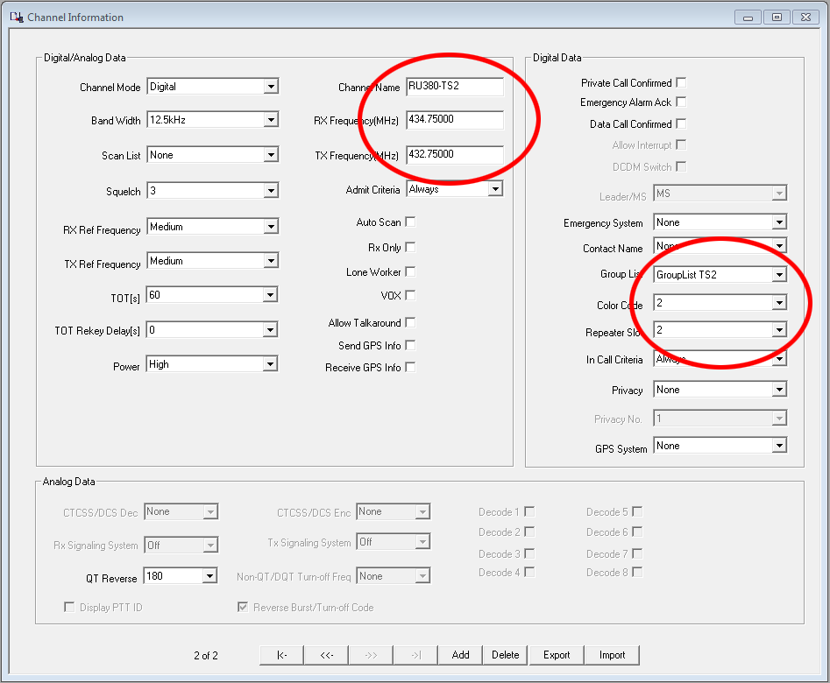Click the RX Frequency input field
Viewport: 830px width, 683px height.
454,120
